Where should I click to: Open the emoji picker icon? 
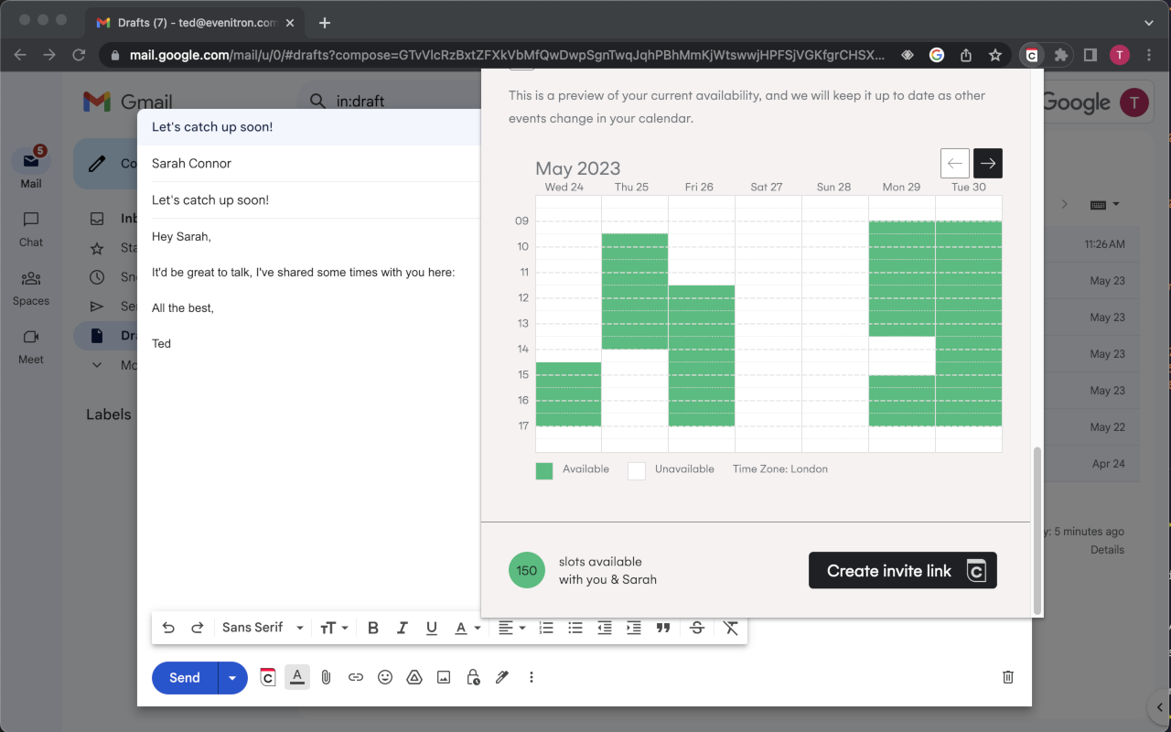[385, 678]
